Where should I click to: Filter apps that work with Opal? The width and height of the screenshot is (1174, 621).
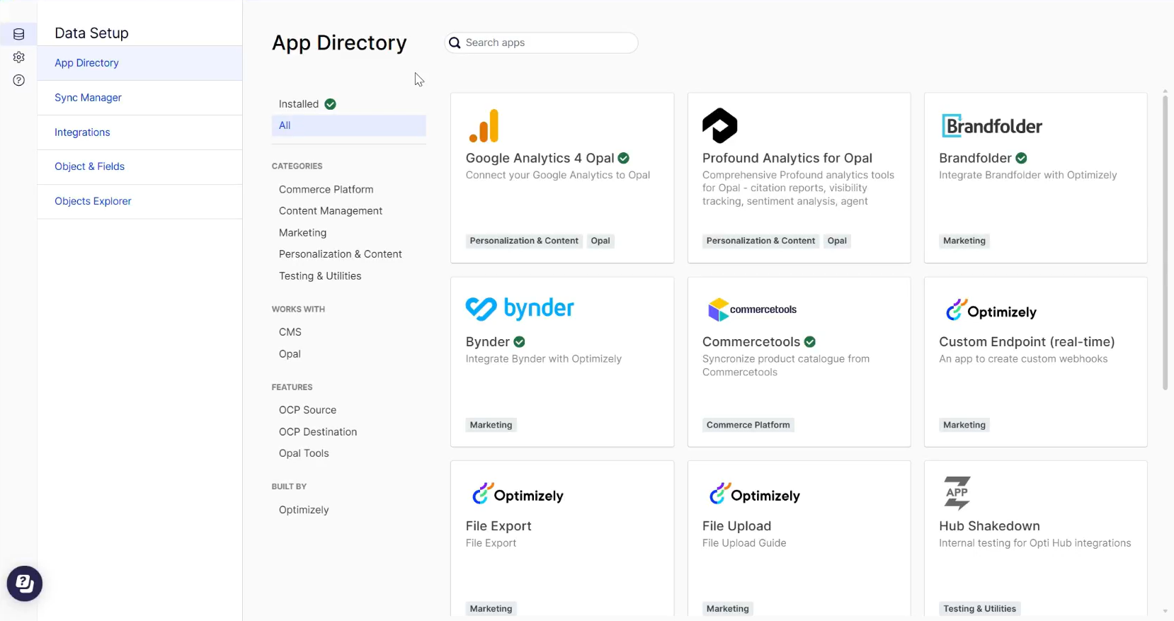coord(290,354)
